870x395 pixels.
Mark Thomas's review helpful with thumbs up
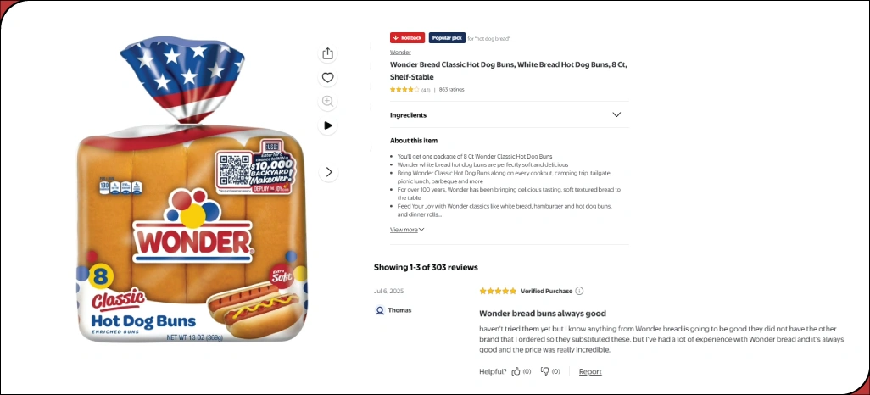pyautogui.click(x=516, y=371)
